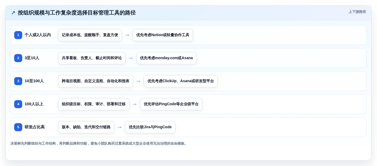
Task: Click the 优先评估PingCode等企业级平台 box
Action: pyautogui.click(x=171, y=104)
